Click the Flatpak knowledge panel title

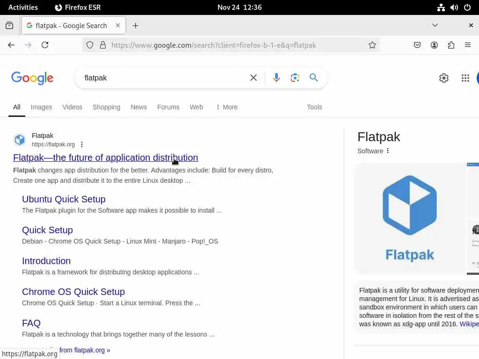[x=379, y=137]
